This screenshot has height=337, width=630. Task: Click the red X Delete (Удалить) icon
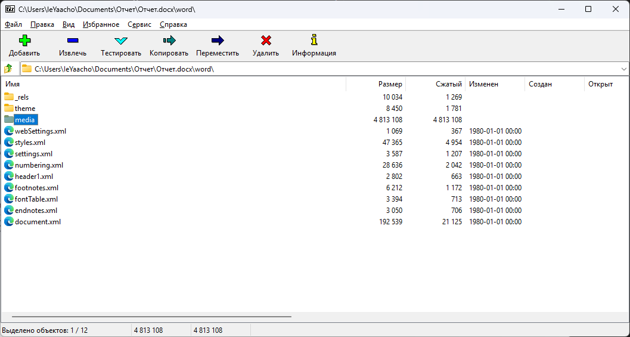[x=266, y=40]
